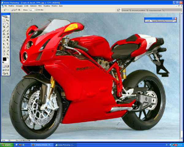Switch to the Canali tab
The image size is (184, 147).
[x=154, y=21]
